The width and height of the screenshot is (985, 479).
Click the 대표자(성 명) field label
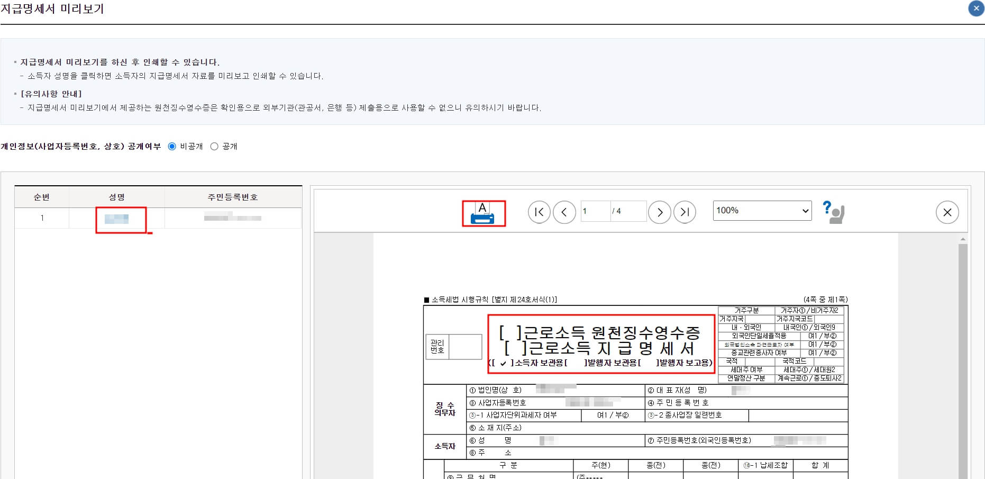point(677,390)
